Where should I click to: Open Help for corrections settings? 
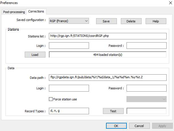coord(156,21)
